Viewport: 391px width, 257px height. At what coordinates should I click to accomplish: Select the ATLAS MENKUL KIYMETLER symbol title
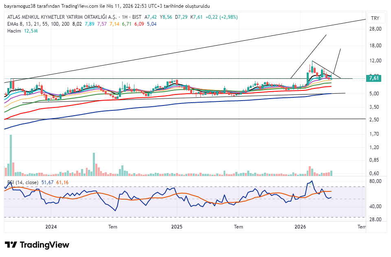tap(62, 17)
